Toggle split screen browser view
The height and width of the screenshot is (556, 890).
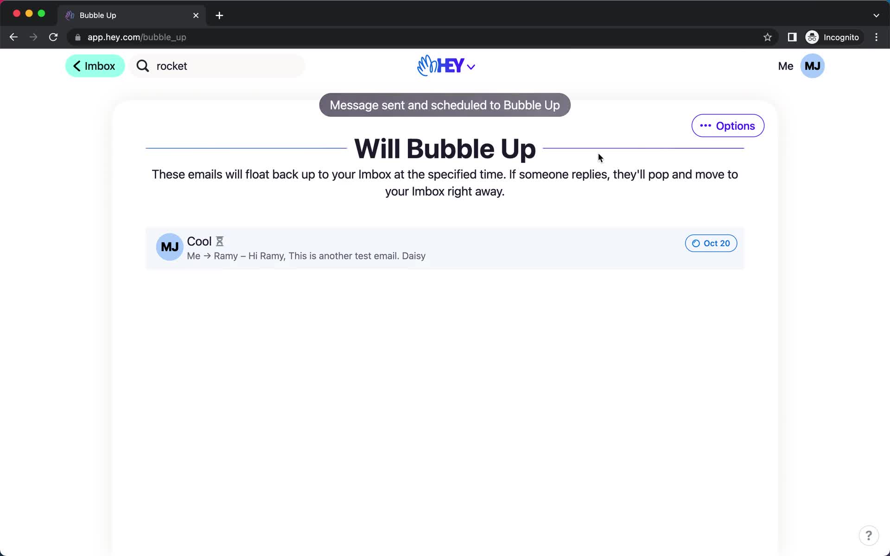792,37
